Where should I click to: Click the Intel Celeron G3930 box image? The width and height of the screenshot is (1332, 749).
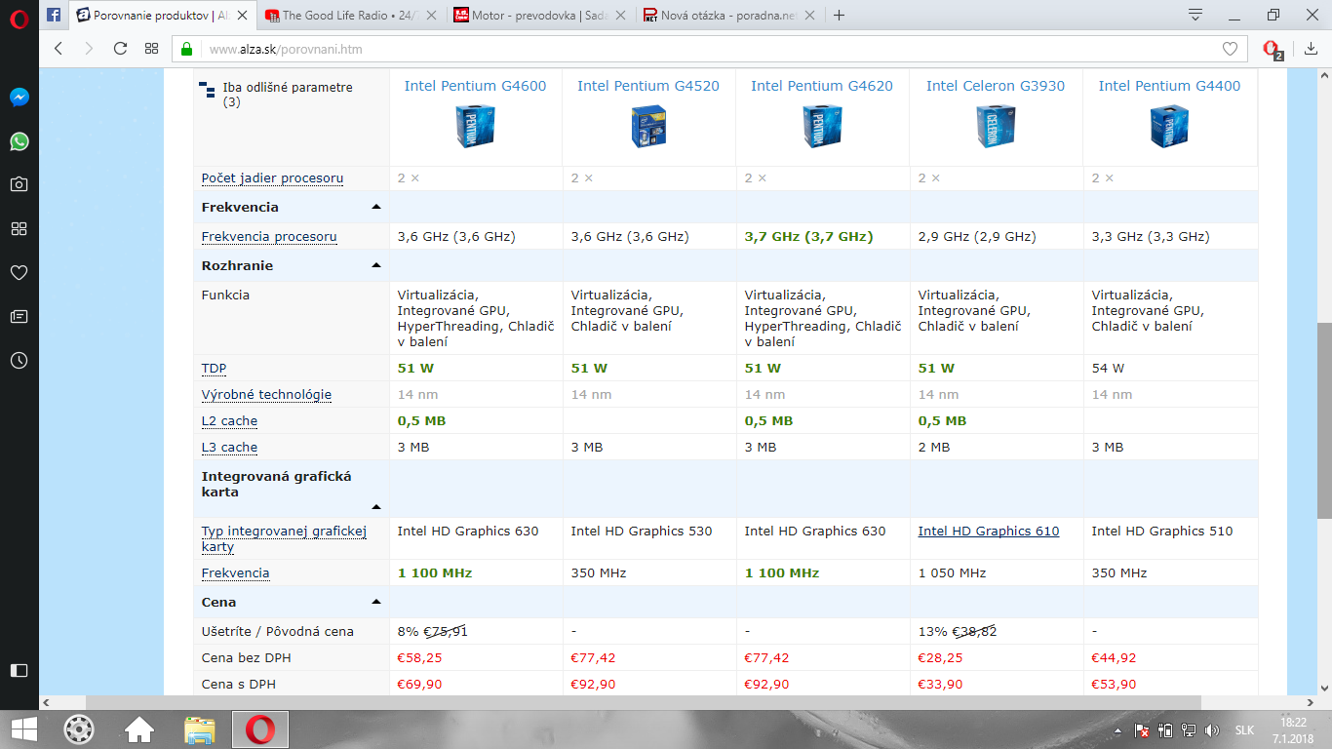[995, 127]
